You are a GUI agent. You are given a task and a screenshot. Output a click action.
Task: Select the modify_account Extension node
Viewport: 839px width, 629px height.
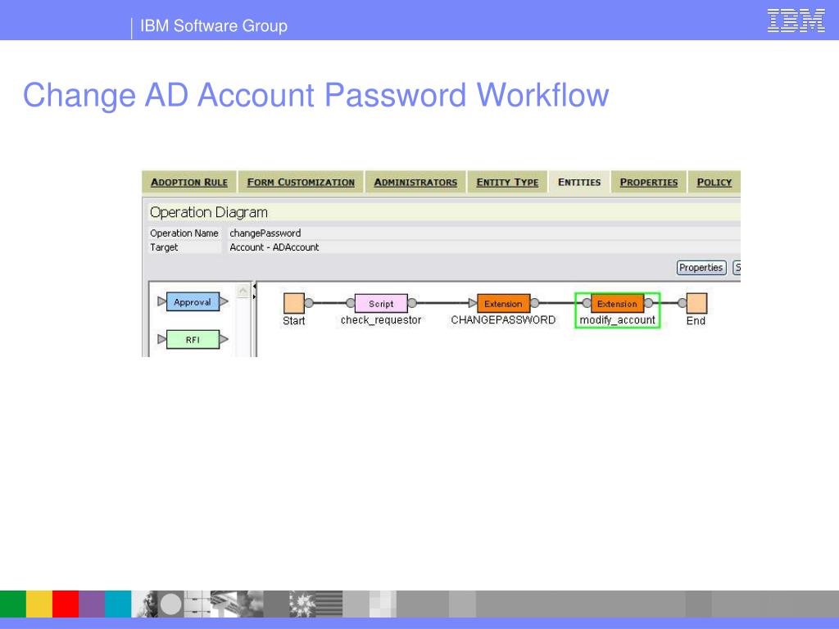click(x=617, y=303)
